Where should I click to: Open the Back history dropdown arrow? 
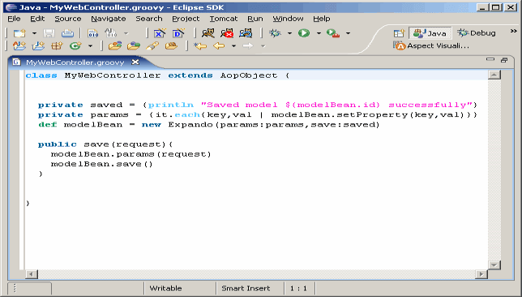pos(233,46)
